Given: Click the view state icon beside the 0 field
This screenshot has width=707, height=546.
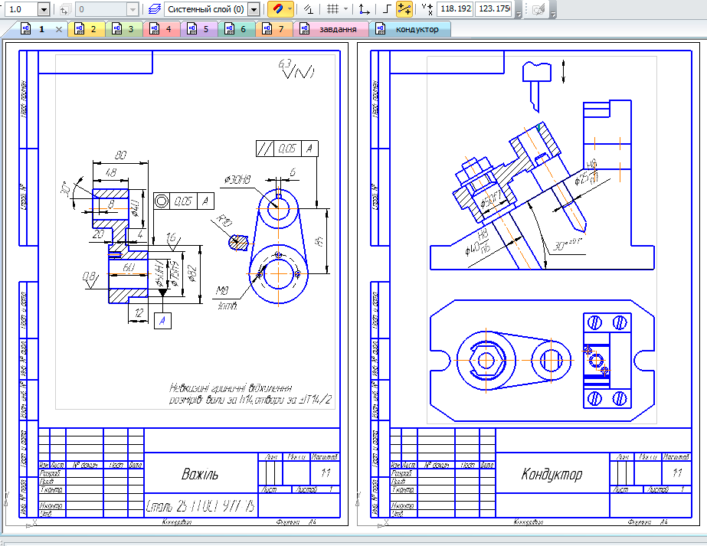Looking at the screenshot, I should [x=64, y=9].
